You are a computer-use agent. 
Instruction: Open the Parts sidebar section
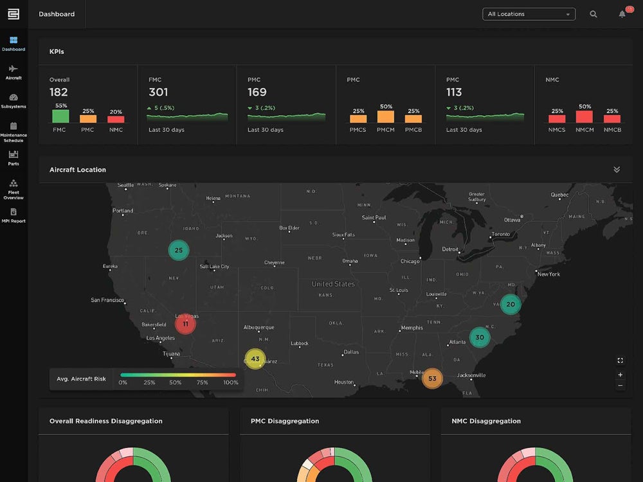14,158
